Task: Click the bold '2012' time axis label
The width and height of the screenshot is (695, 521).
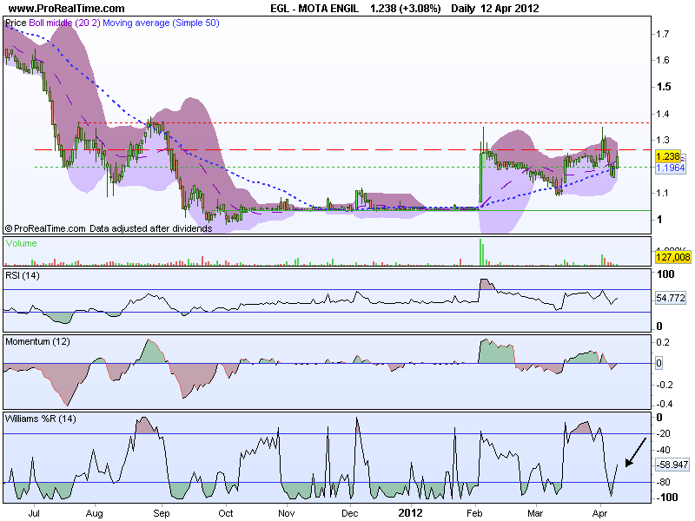Action: point(410,513)
